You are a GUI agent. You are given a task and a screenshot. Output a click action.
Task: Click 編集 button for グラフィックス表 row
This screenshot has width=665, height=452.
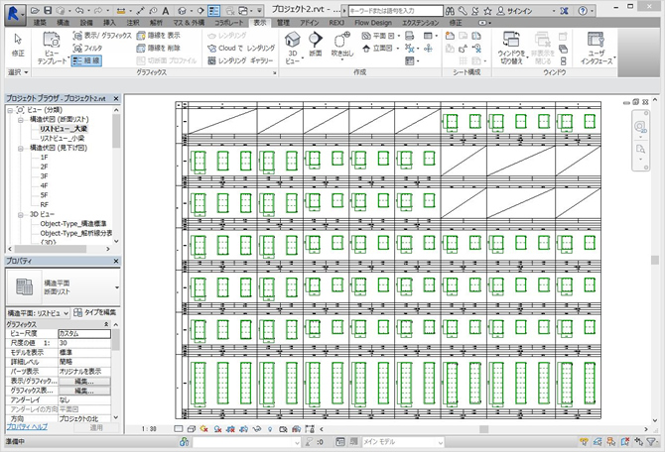click(84, 391)
